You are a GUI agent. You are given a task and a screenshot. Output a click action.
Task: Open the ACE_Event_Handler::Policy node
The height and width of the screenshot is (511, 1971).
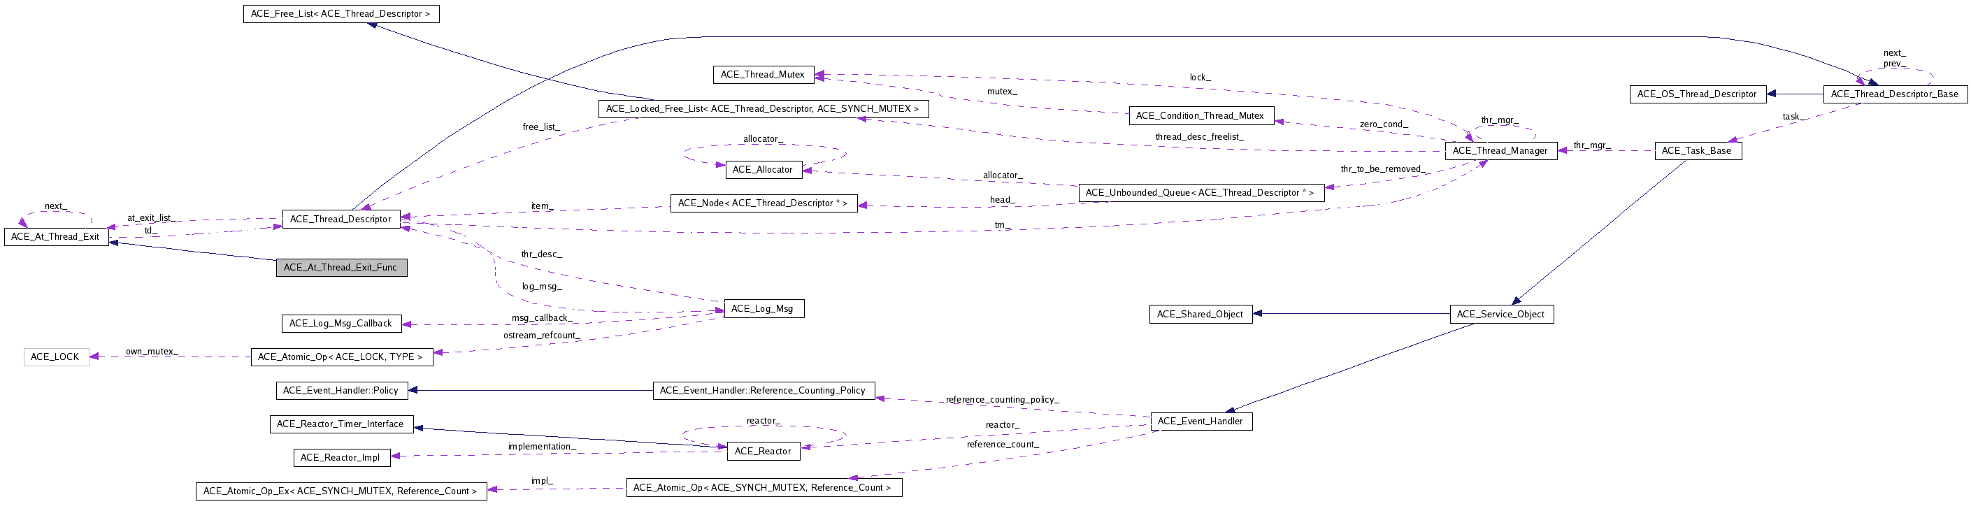341,391
